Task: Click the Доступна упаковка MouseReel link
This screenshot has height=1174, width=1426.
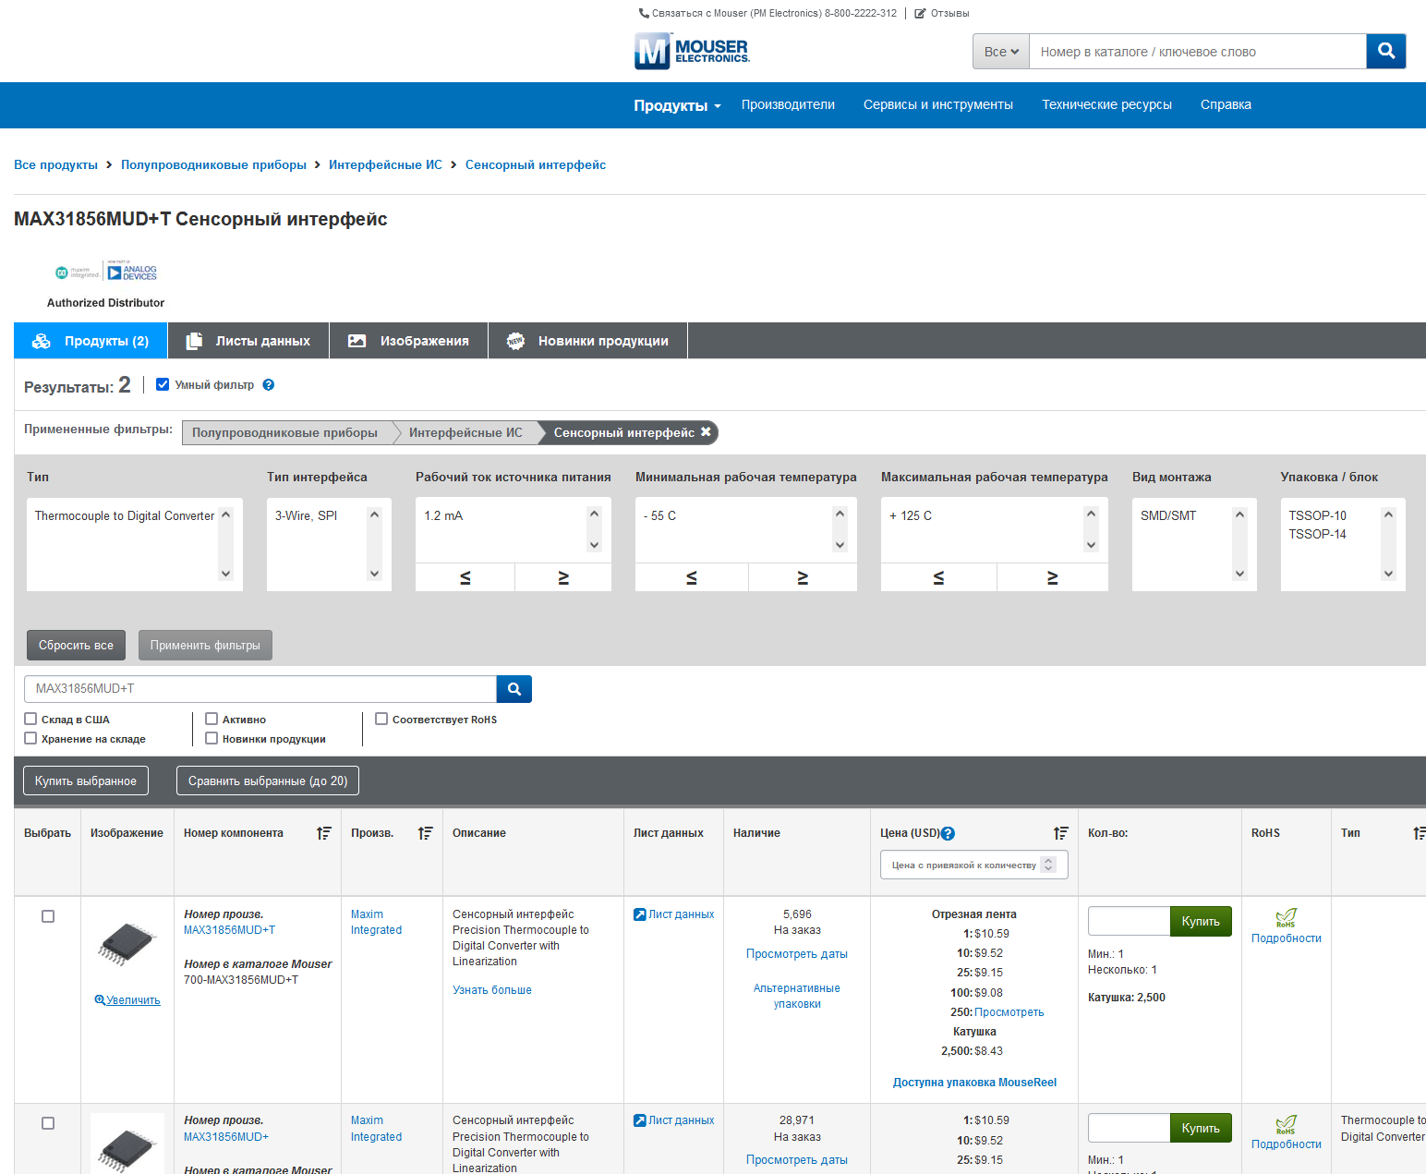Action: [x=974, y=1083]
